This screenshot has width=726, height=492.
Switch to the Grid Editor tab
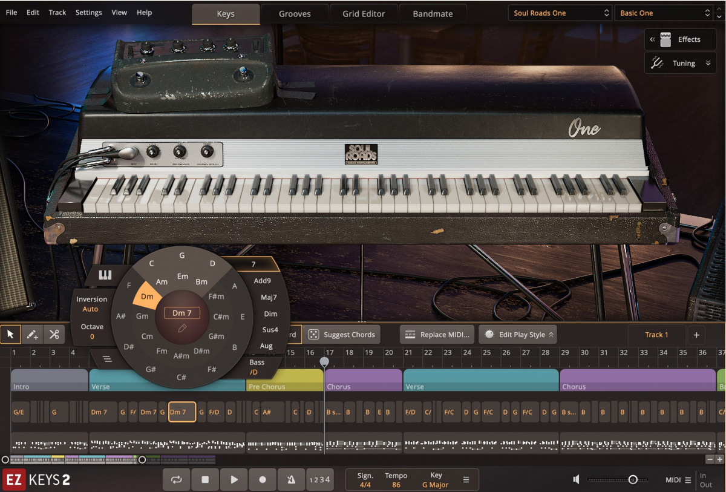[x=364, y=13]
